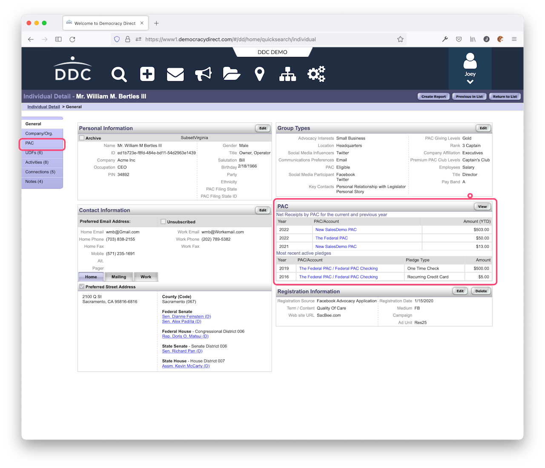Open the gears settings icon

(316, 74)
